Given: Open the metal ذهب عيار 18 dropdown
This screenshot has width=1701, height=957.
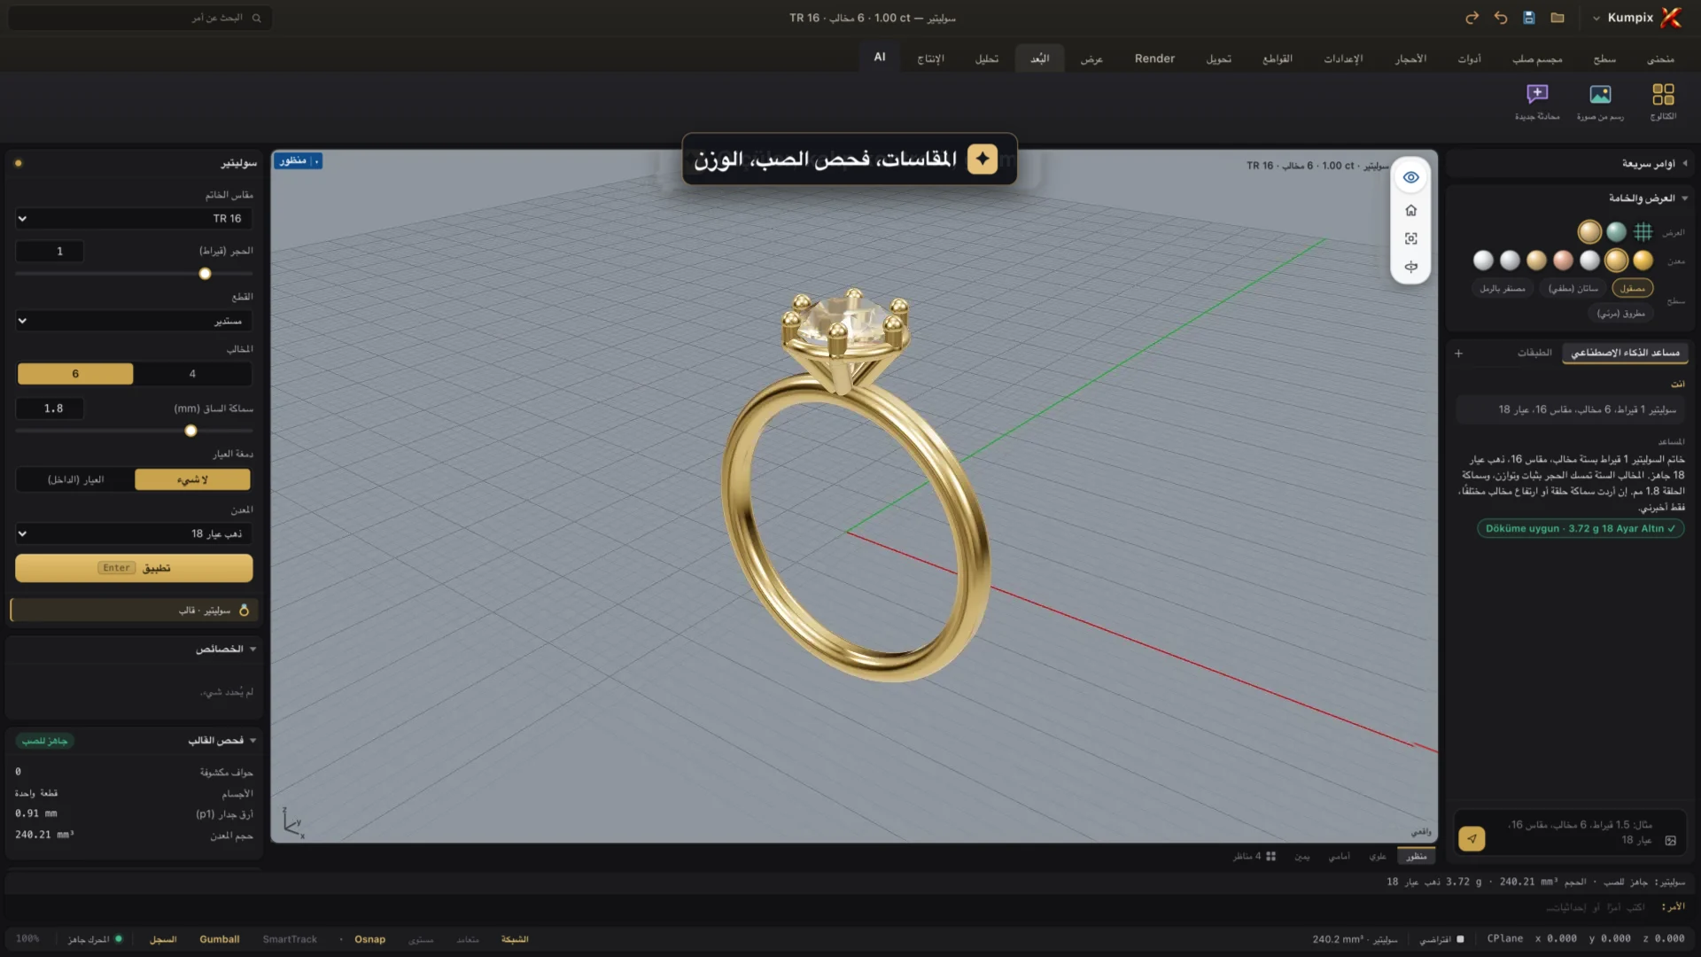Looking at the screenshot, I should (x=134, y=533).
